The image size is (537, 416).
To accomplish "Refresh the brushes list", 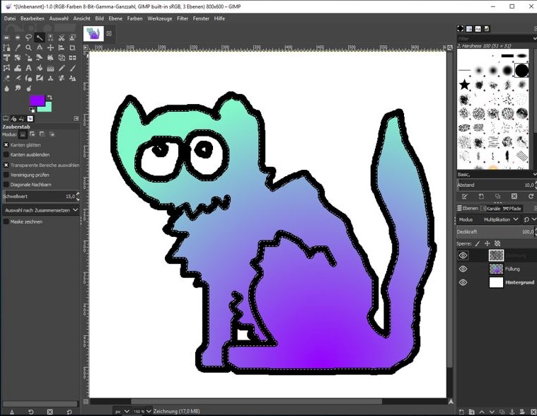I will tap(531, 196).
